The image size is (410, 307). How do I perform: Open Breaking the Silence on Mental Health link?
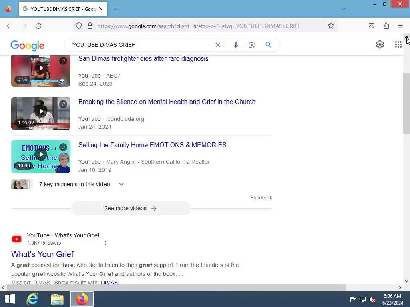(x=167, y=102)
